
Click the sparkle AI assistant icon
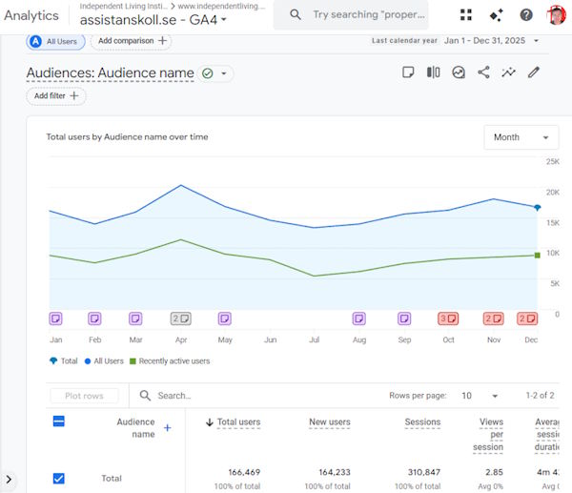(496, 15)
